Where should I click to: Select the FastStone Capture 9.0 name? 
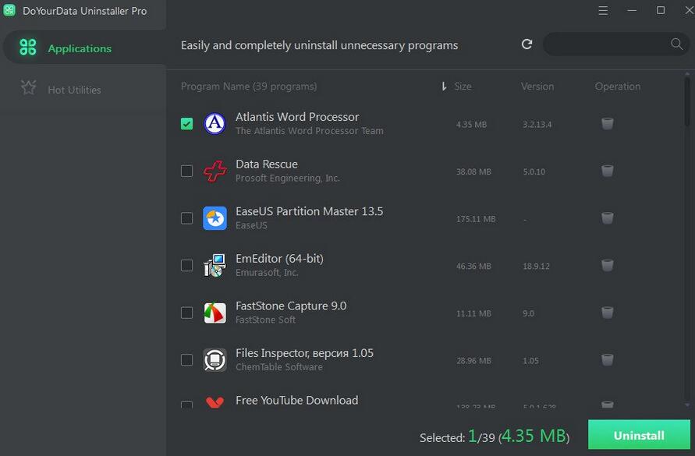(x=291, y=306)
